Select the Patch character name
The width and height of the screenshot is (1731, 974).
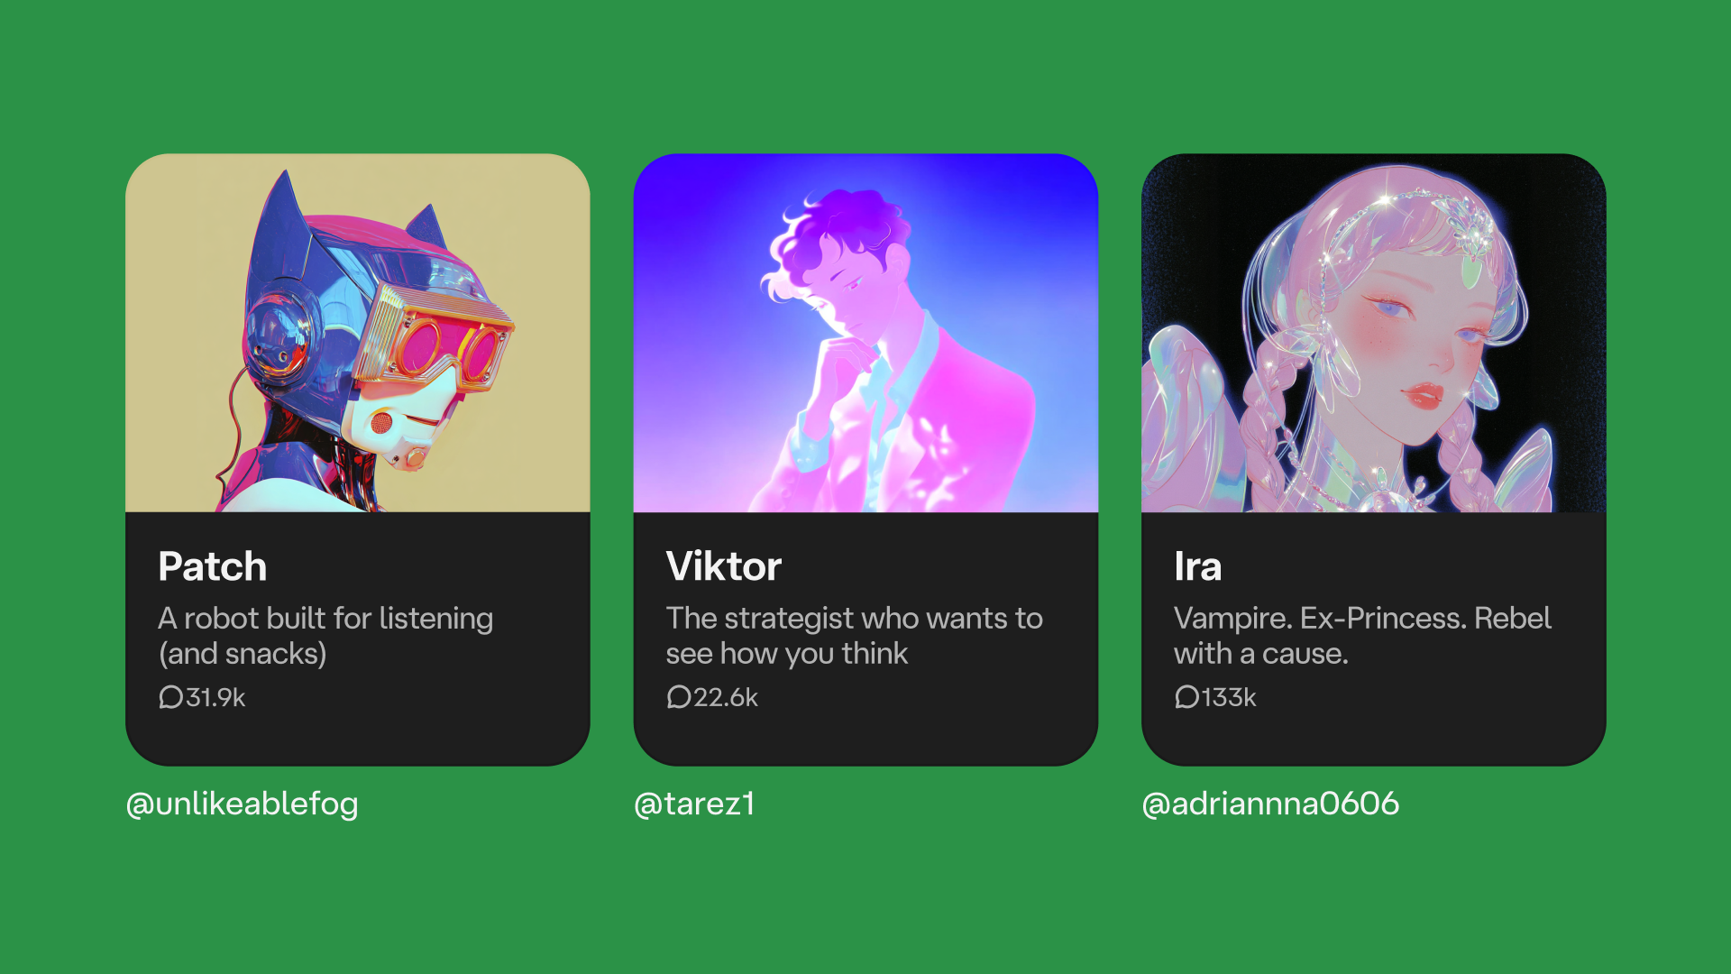[x=213, y=566]
